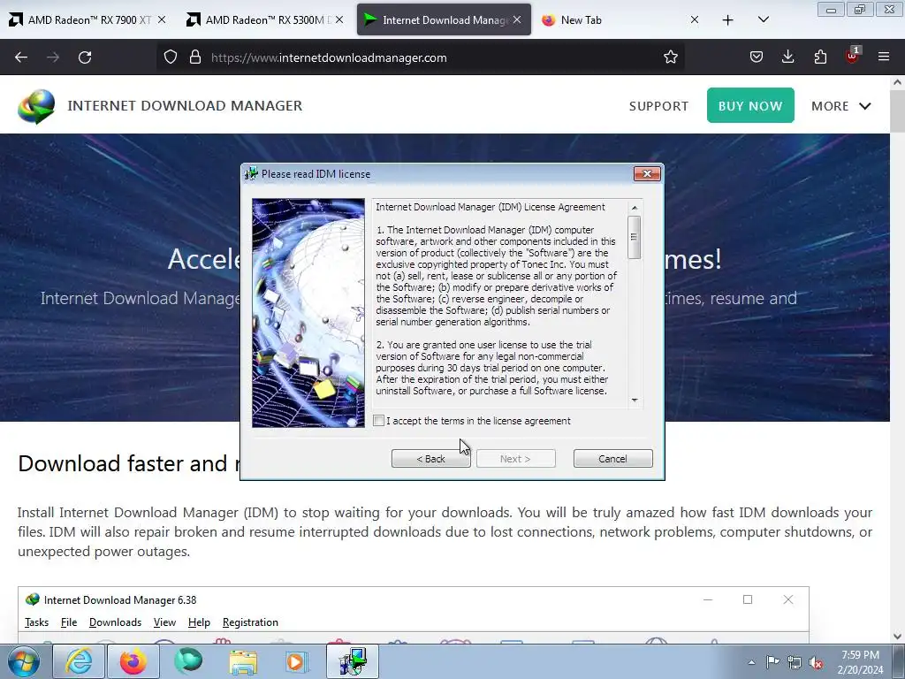Open the Firefox extensions puzzle icon
905x679 pixels.
point(820,57)
